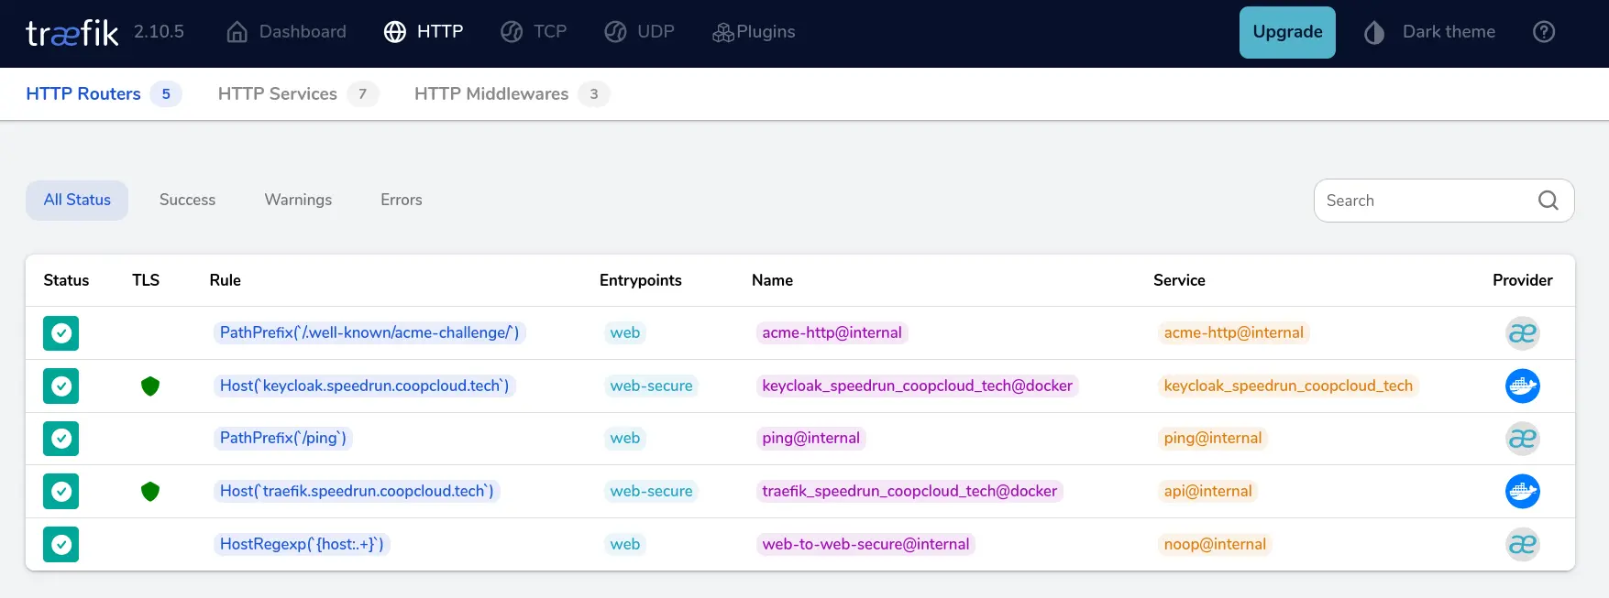The width and height of the screenshot is (1609, 598).
Task: Click web entrypoint tag in HostRegexp row
Action: (x=625, y=544)
